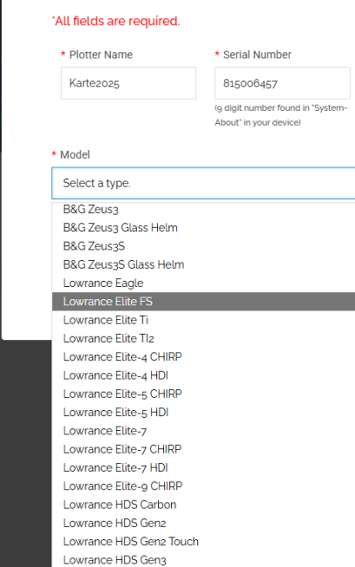Screen dimensions: 355x567
Task: Choose Lowrance Elite-4 HDI model
Action: (203, 375)
